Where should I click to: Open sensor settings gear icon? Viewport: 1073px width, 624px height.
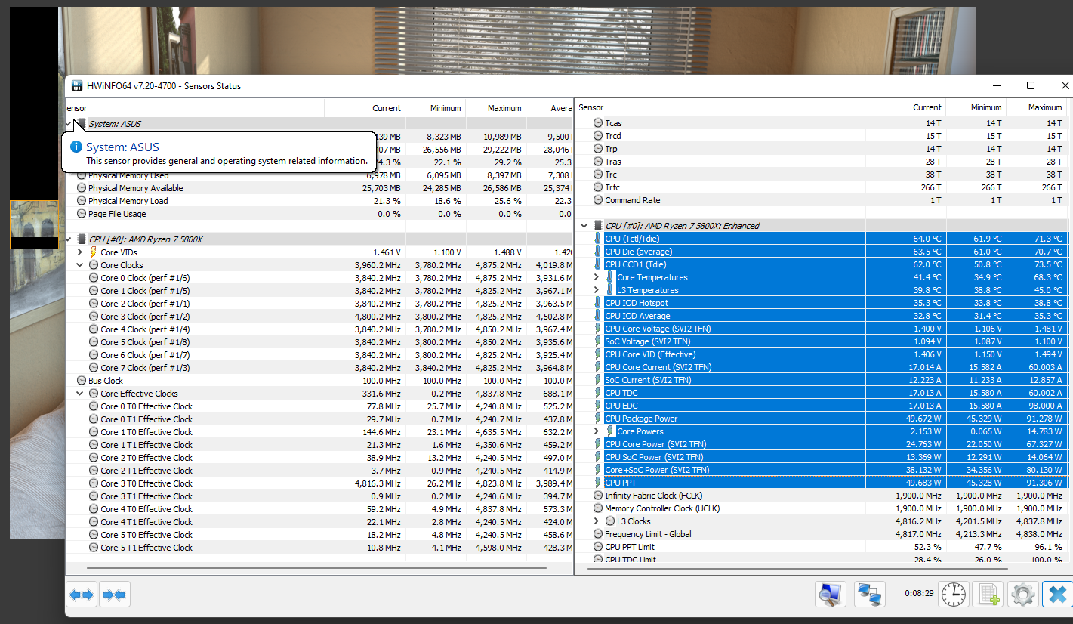[1022, 595]
